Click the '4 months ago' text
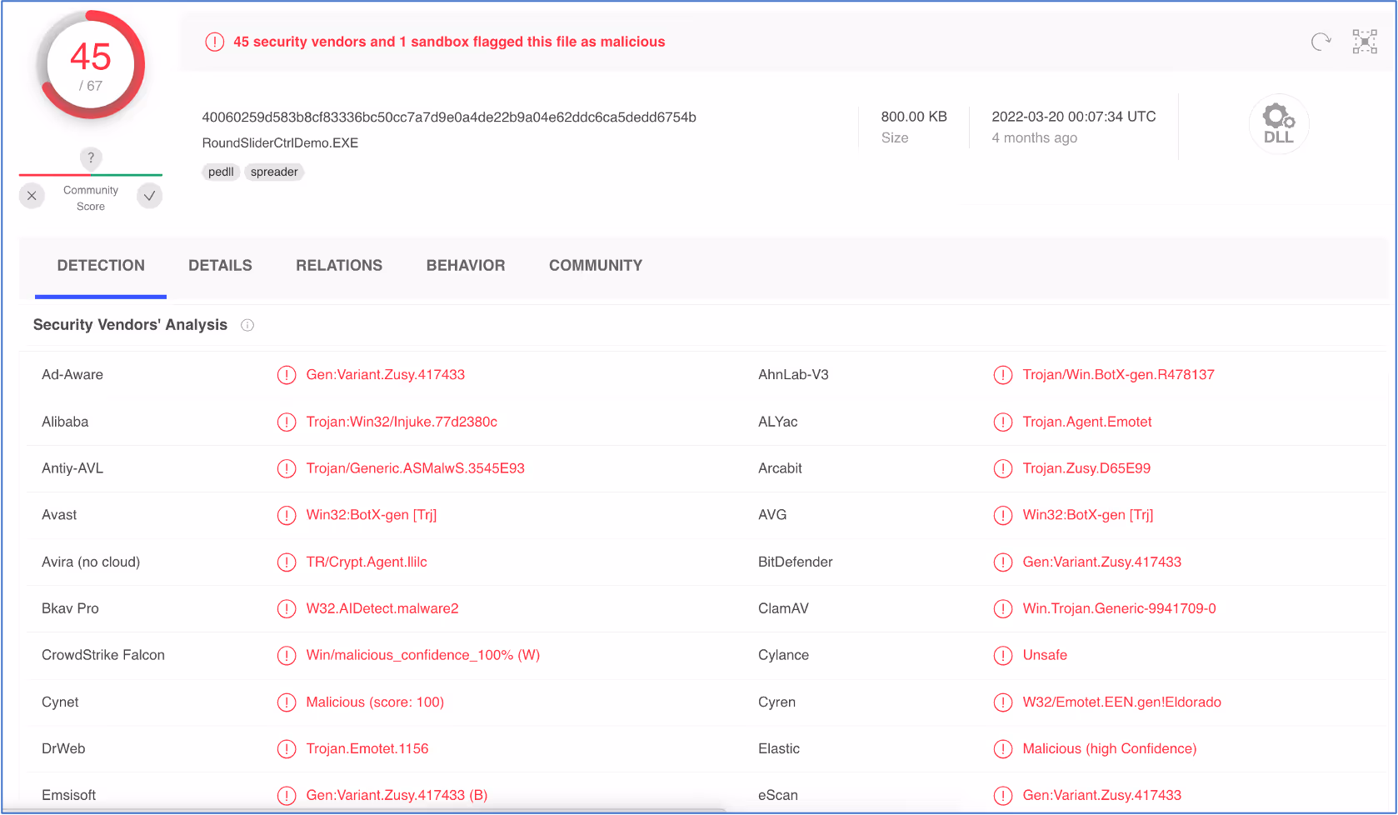 coord(1034,138)
